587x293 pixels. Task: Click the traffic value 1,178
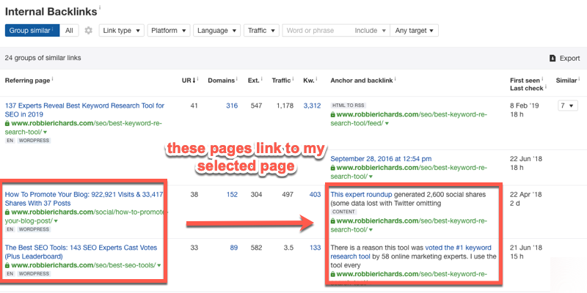[285, 105]
